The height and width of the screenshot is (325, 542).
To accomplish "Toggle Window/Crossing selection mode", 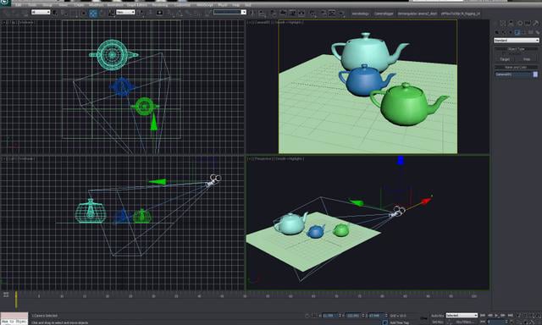I will 83,13.
